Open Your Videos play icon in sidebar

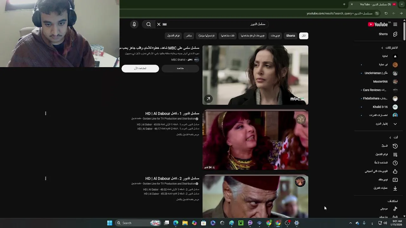(x=395, y=180)
